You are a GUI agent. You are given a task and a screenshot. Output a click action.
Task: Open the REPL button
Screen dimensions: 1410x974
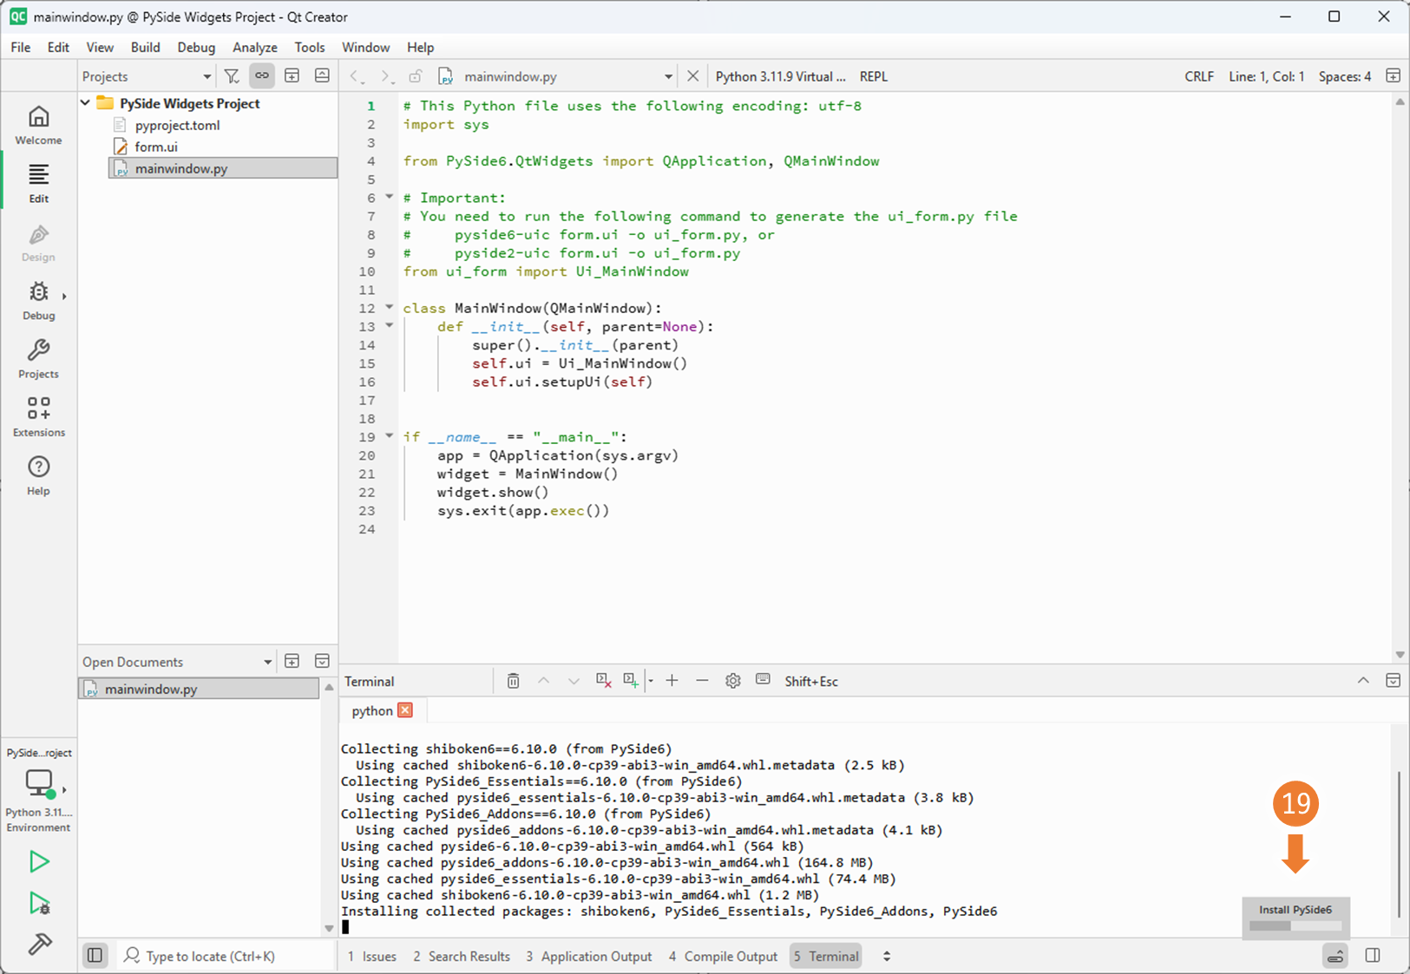point(874,76)
